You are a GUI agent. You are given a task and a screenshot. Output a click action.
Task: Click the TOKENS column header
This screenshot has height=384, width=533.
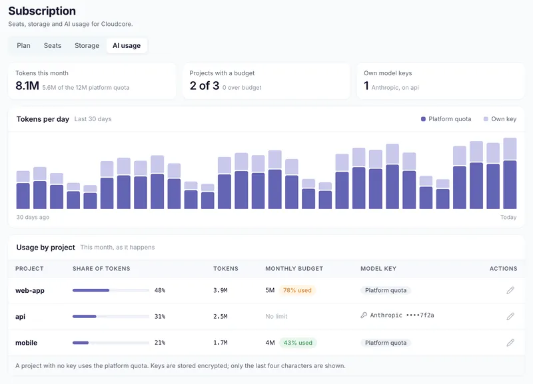[x=226, y=269]
